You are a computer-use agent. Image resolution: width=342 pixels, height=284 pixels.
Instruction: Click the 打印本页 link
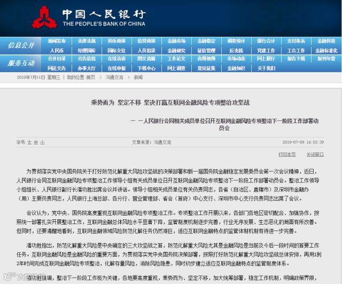(x=287, y=155)
